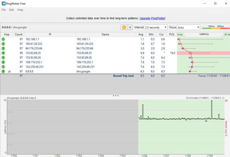230x157 pixels.
Task: Follow the Upgrade PingPlotter! link
Action: (x=152, y=18)
